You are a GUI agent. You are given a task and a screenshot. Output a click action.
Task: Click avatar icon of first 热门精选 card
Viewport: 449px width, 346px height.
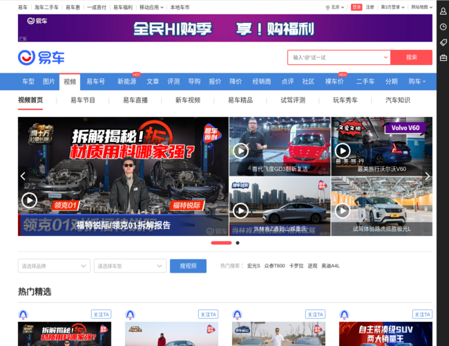[x=23, y=315]
